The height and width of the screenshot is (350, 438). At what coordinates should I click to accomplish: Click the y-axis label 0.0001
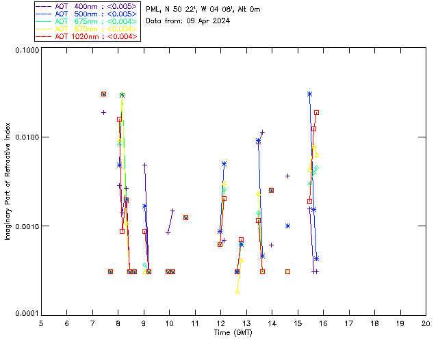[27, 314]
